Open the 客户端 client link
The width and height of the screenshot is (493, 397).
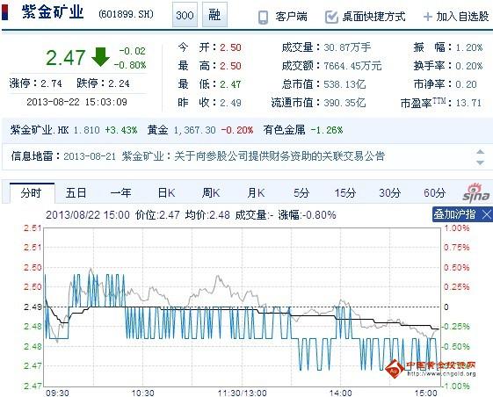click(291, 17)
